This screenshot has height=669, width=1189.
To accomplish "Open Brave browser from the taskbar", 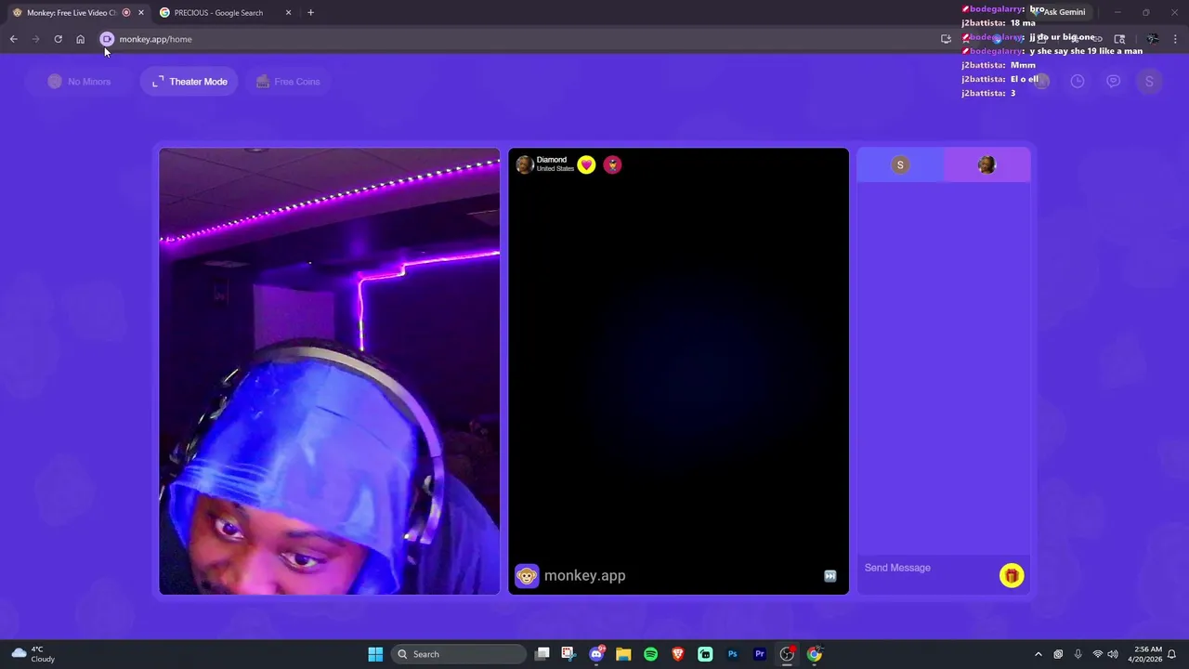I will (678, 654).
